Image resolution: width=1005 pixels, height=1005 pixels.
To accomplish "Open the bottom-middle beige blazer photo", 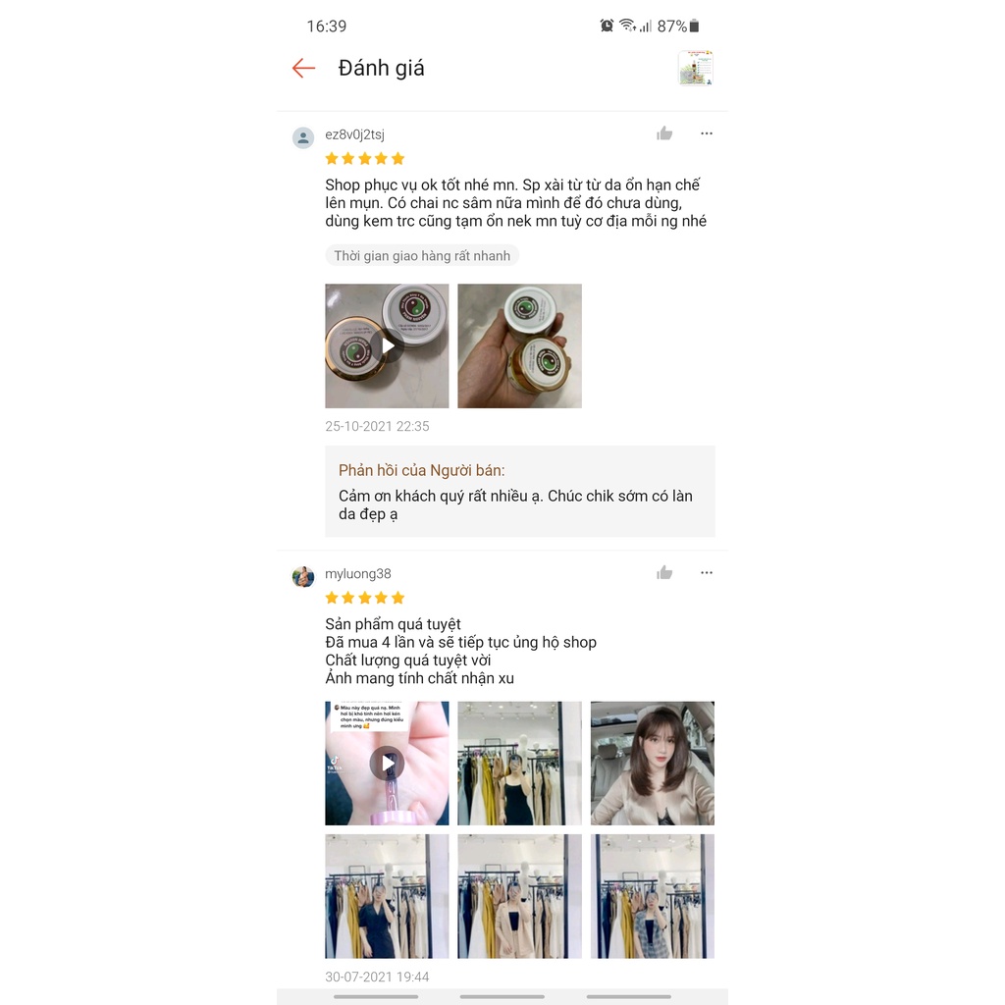I will tap(520, 896).
